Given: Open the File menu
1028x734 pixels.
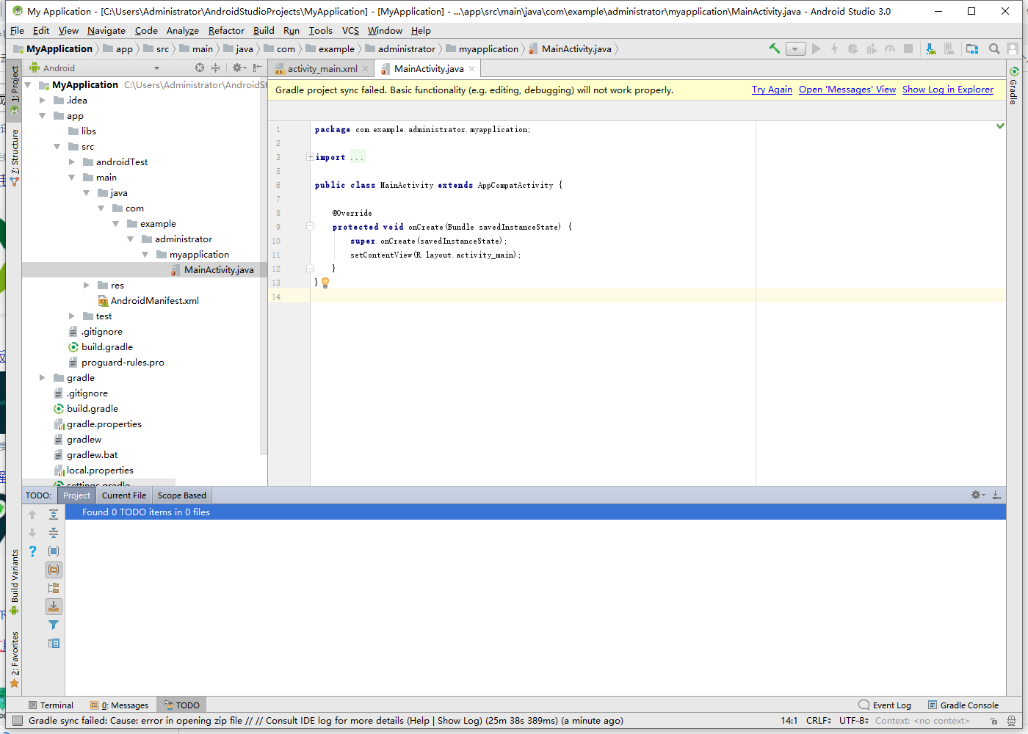Looking at the screenshot, I should [x=18, y=31].
